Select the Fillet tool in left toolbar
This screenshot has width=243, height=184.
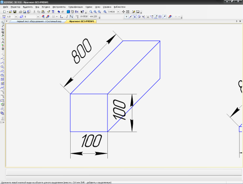(x=2, y=96)
